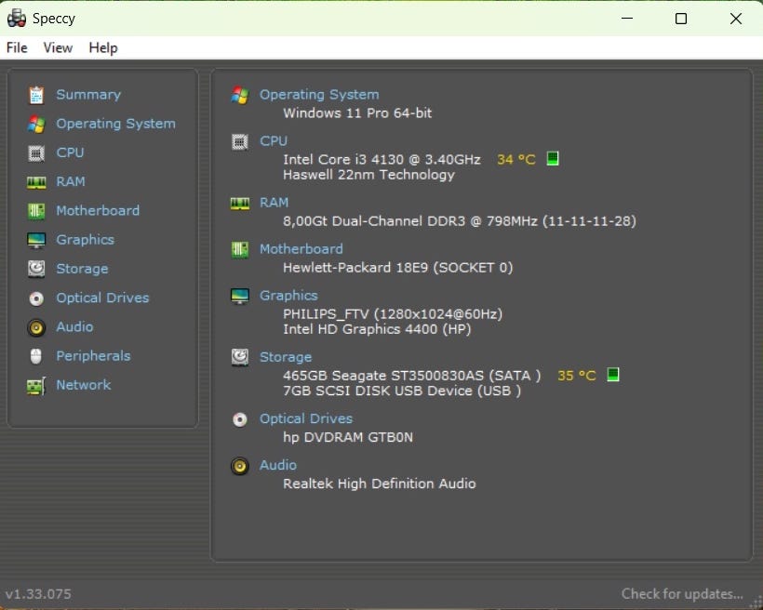
Task: Click the CPU chip icon in sidebar
Action: [36, 153]
